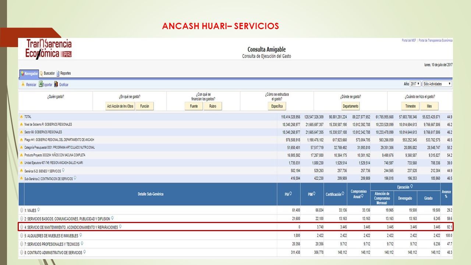
Task: Click the up-arrow icon beside Sector 99
Action: (21, 132)
